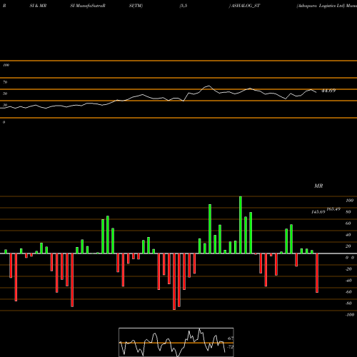Screen dimensions: 357x357
Task: Click the MR axis label -60
Action: [x=348, y=292]
